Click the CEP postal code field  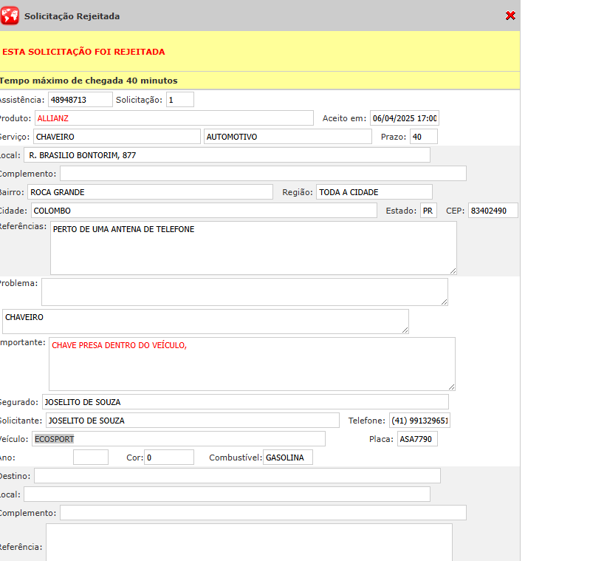(x=493, y=211)
